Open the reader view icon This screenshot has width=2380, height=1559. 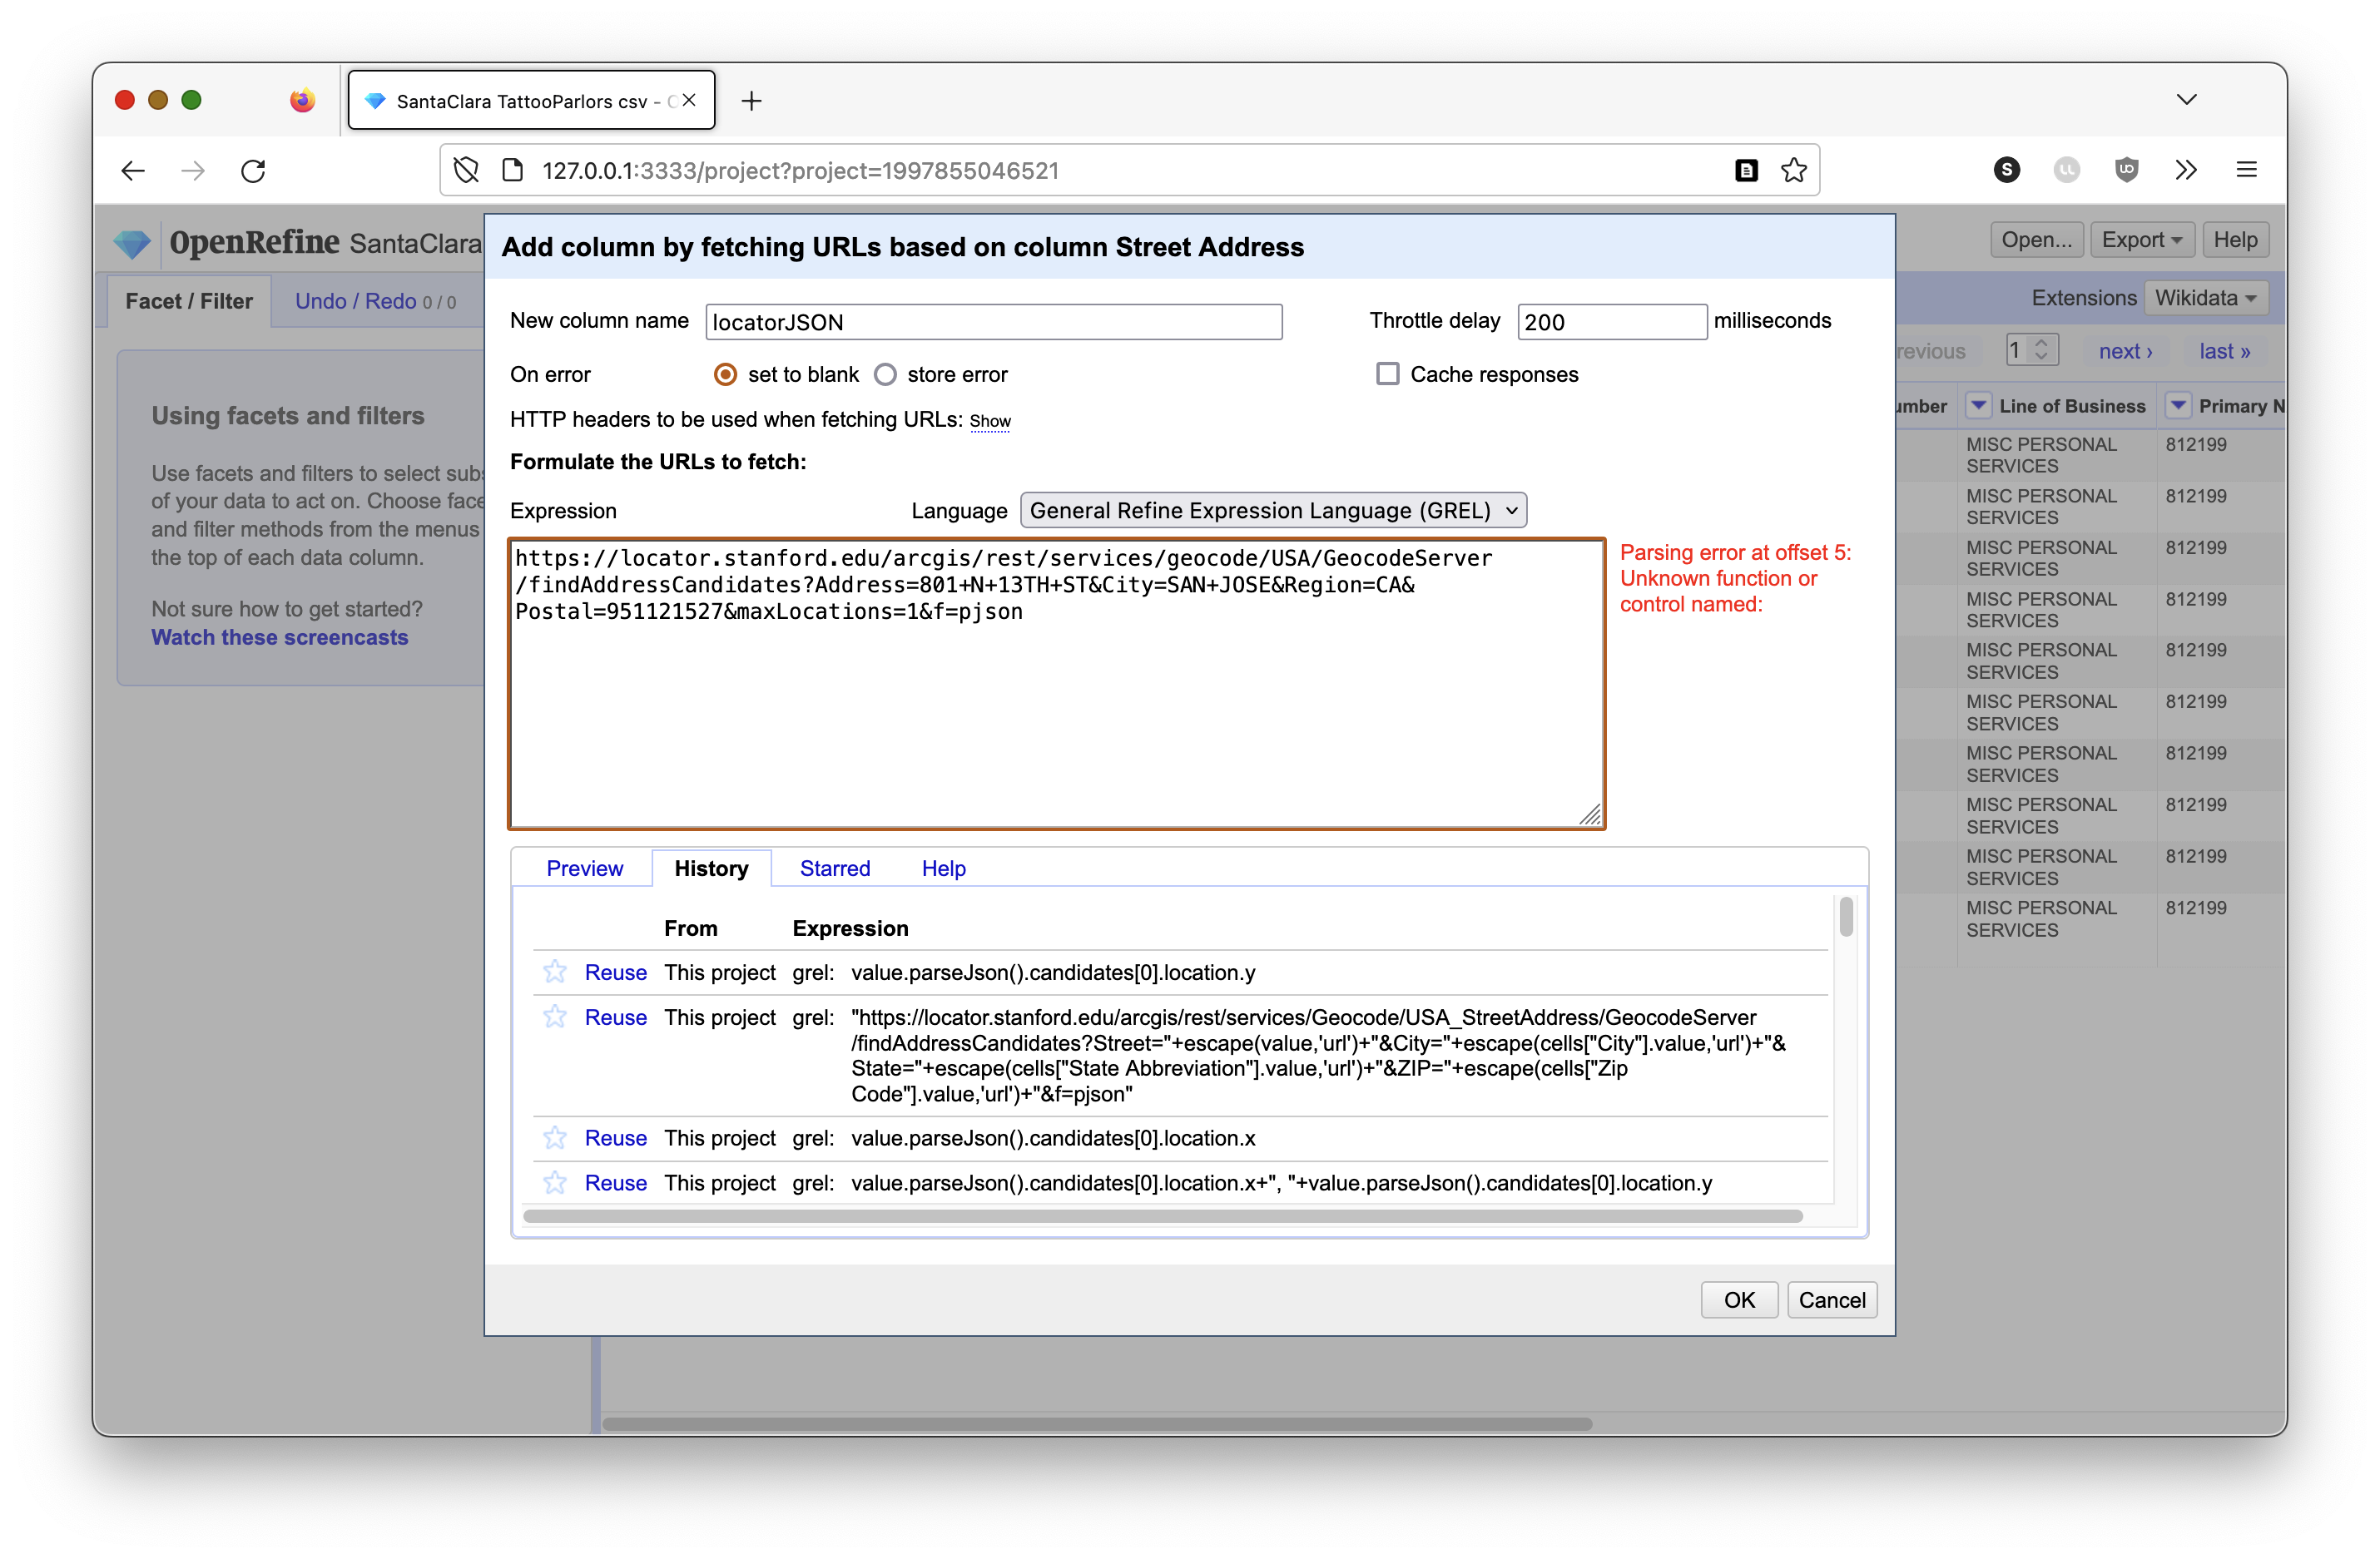click(x=1746, y=171)
